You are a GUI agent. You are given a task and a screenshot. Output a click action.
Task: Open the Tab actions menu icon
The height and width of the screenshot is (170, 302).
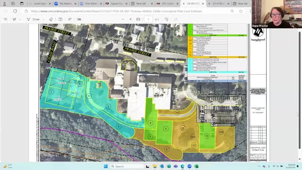coord(22,3)
